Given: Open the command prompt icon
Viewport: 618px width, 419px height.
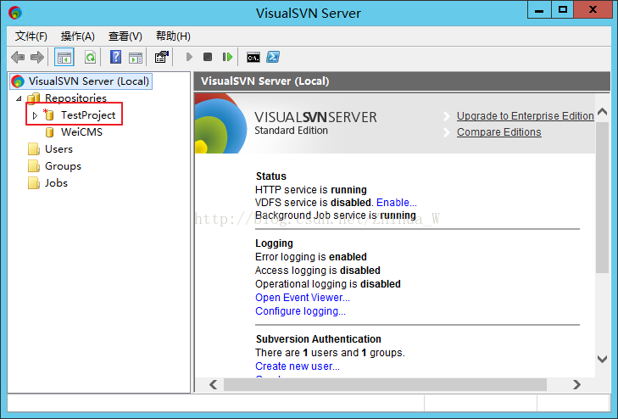Looking at the screenshot, I should coord(253,58).
